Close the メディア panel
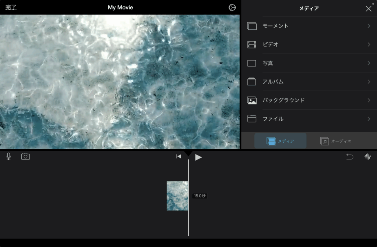The height and width of the screenshot is (247, 377). click(x=368, y=9)
